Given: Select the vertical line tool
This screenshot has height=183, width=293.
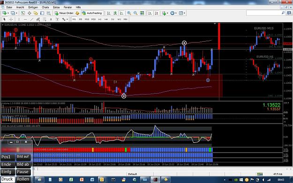Looking at the screenshot, I should tap(19, 19).
